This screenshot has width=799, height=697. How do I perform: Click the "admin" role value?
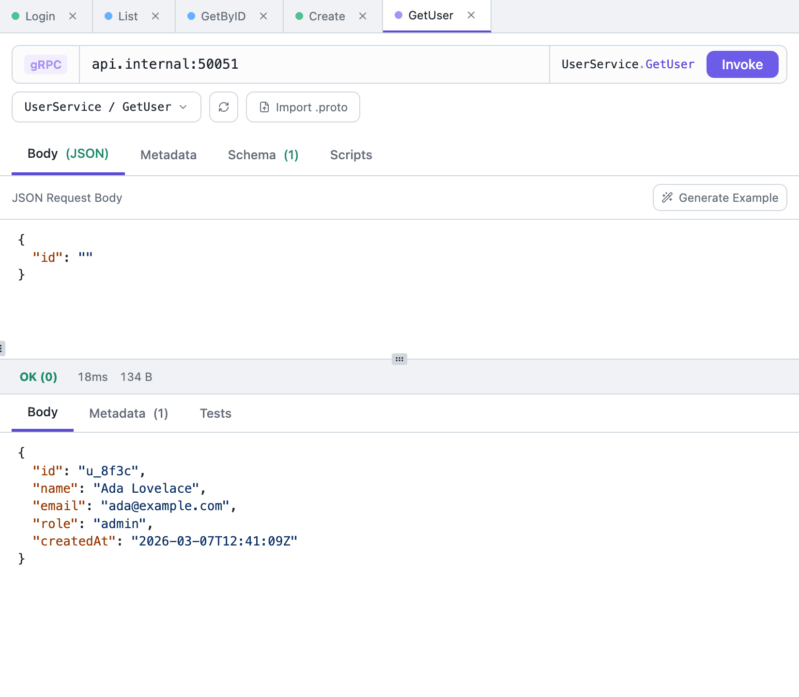click(x=120, y=524)
